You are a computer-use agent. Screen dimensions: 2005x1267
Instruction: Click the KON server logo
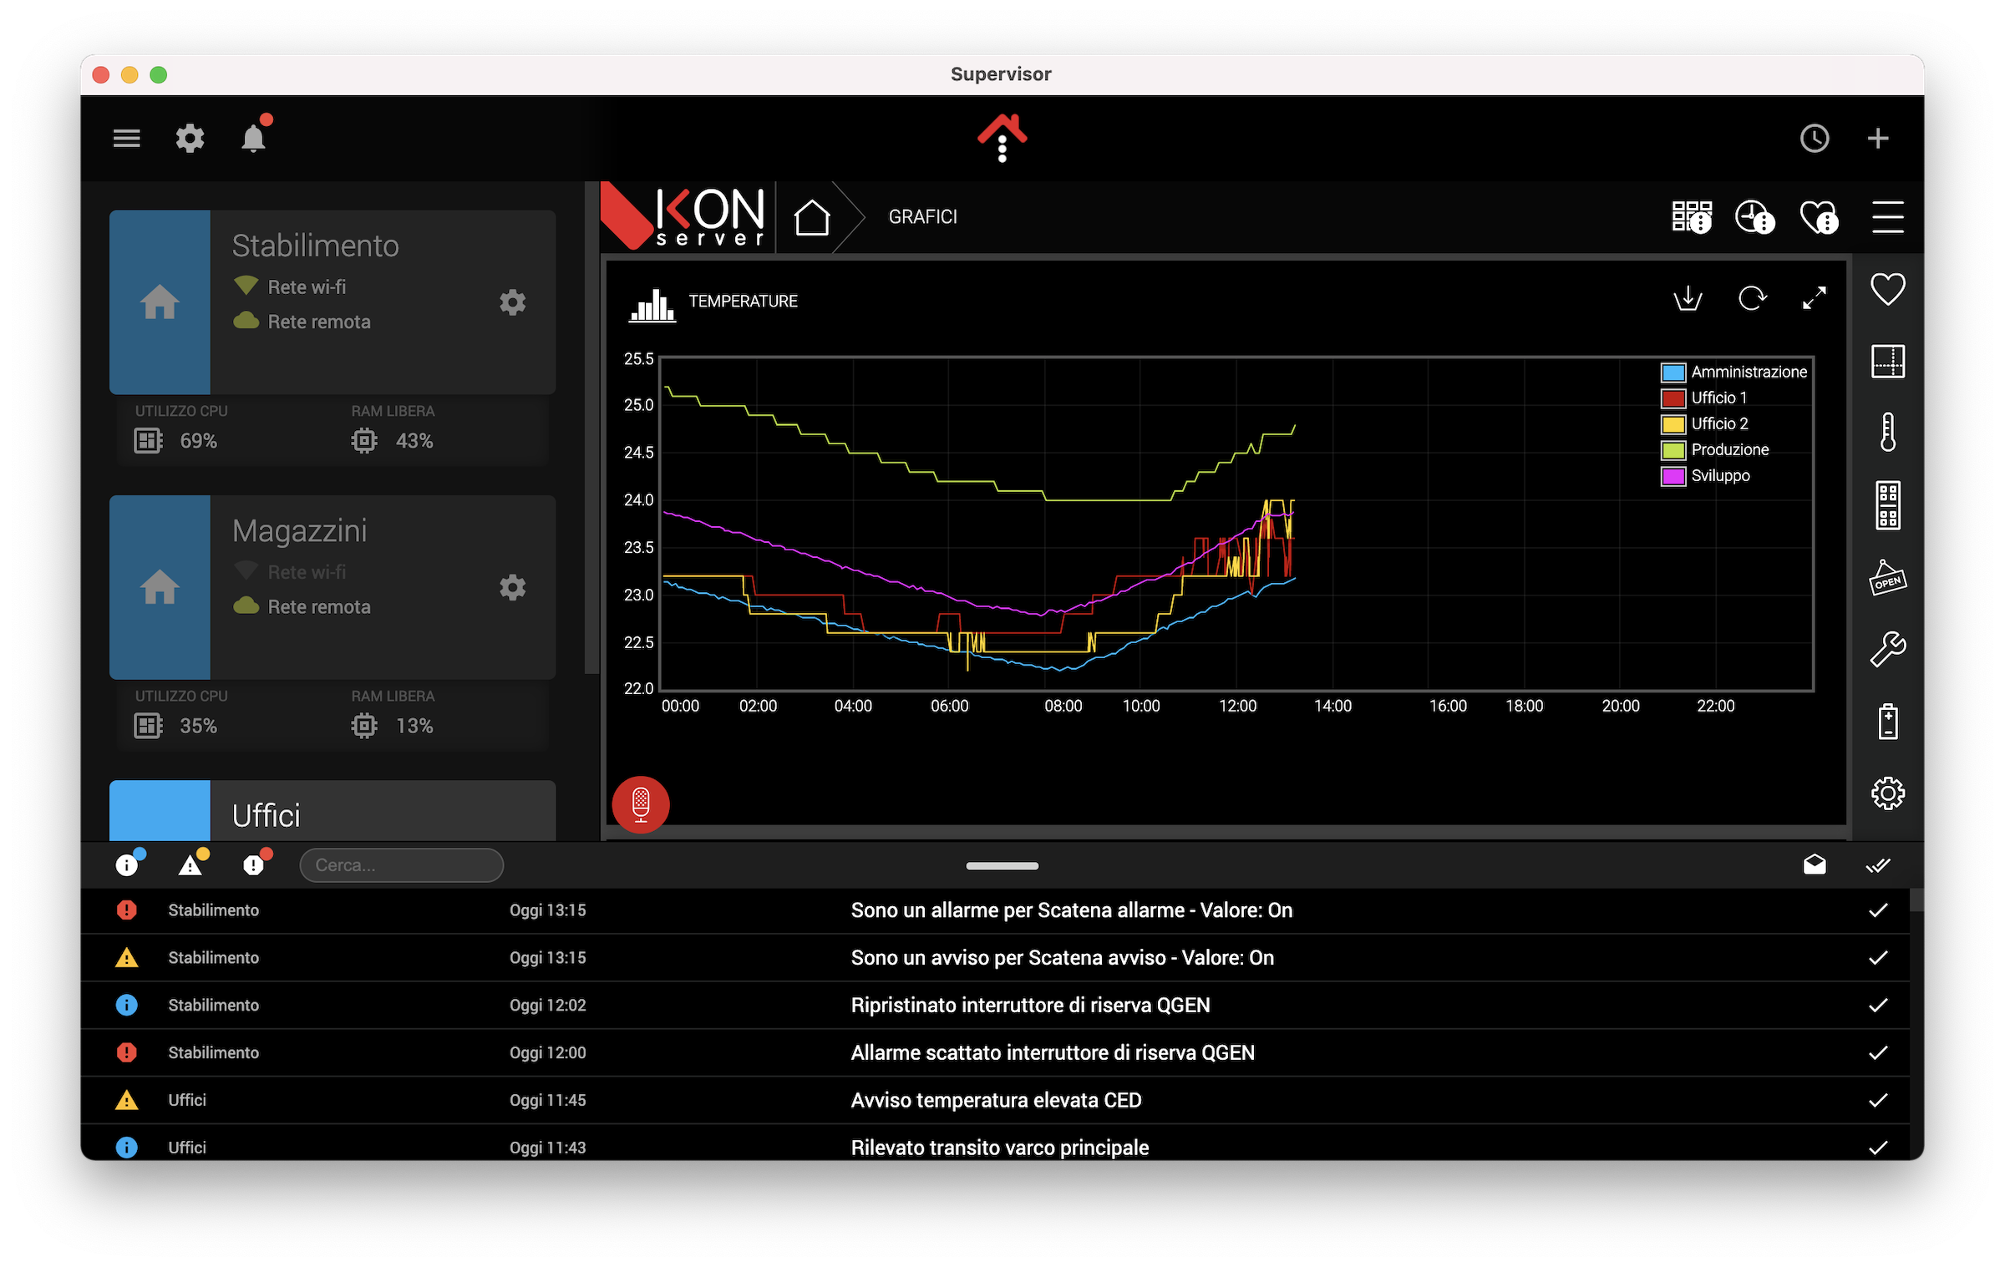point(685,216)
